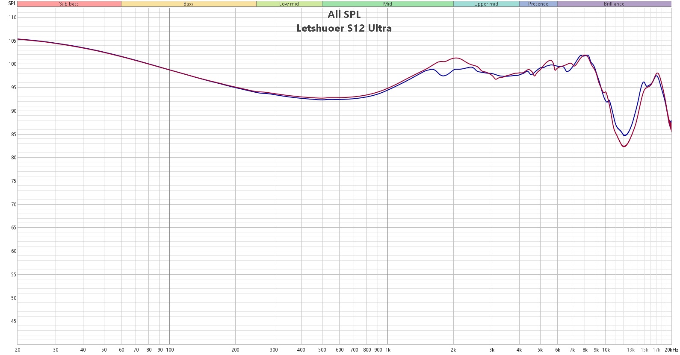This screenshot has height=355, width=680.
Task: Click the 500 Hz frequency axis label
Action: [322, 350]
